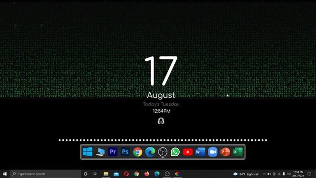Show hidden system tray icons
Image resolution: width=316 pixels, height=178 pixels.
click(264, 174)
